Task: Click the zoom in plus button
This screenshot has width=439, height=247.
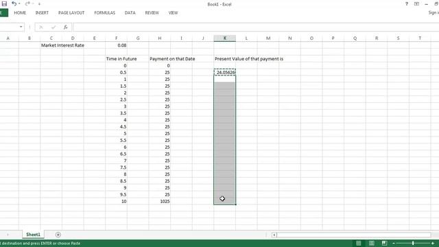Action: [x=433, y=244]
